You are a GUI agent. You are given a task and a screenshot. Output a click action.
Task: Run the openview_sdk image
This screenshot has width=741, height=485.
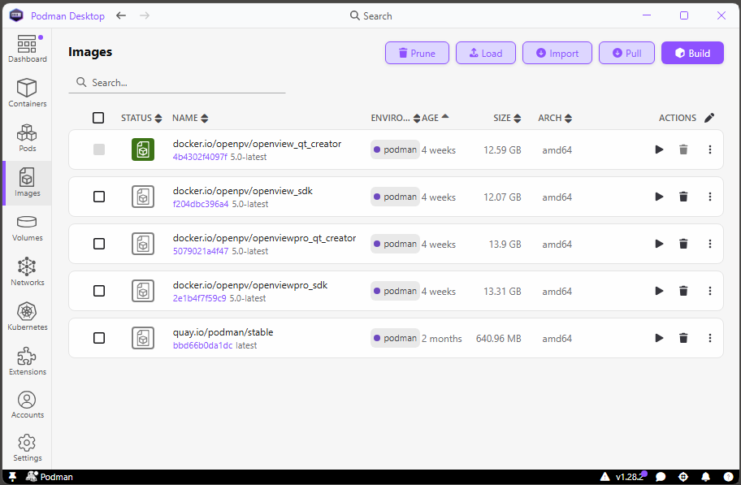coord(659,197)
